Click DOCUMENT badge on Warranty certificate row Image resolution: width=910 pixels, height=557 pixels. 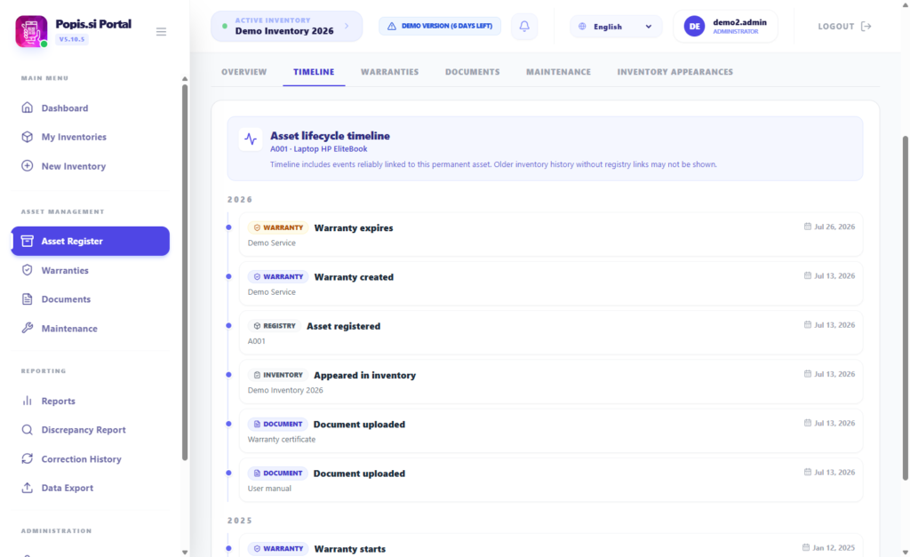pos(277,424)
